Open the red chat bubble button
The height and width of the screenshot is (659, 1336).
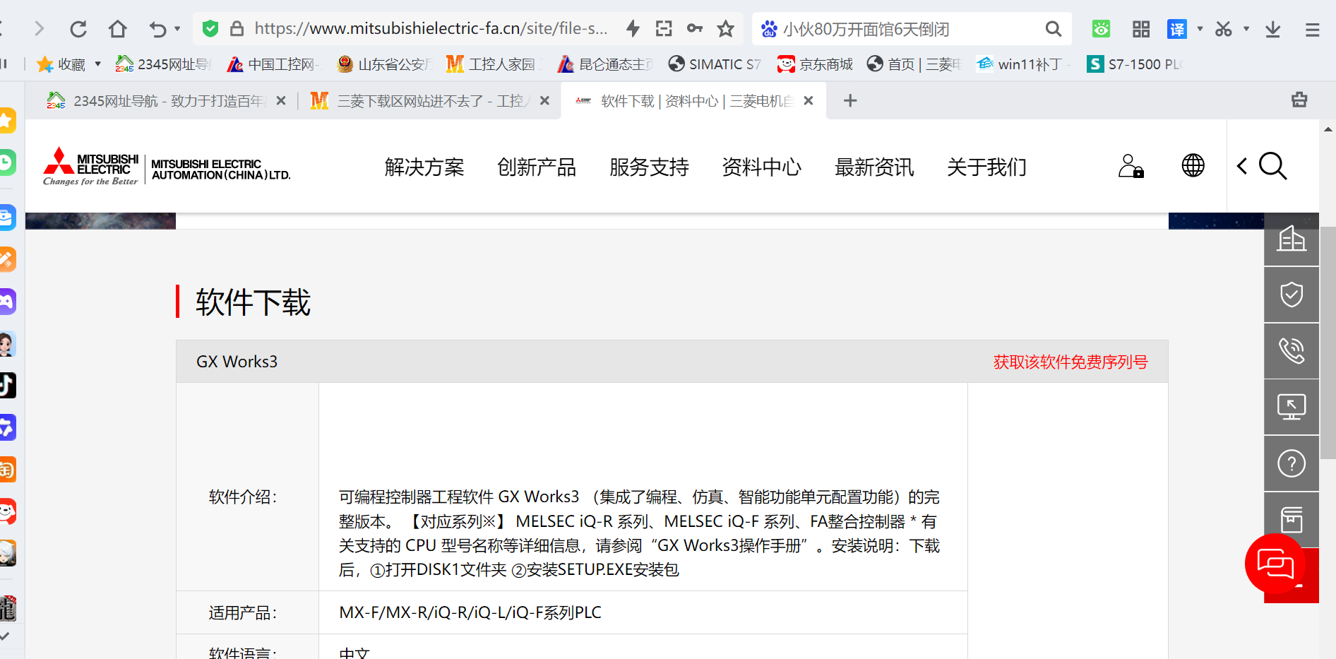pyautogui.click(x=1275, y=564)
